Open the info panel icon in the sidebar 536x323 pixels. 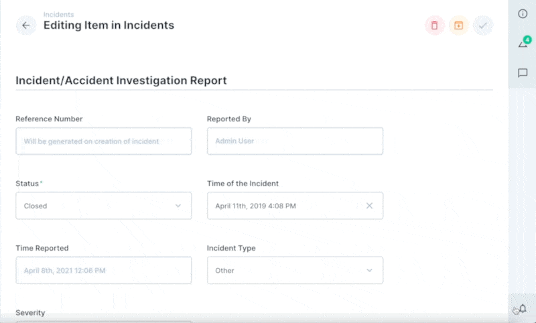coord(523,13)
